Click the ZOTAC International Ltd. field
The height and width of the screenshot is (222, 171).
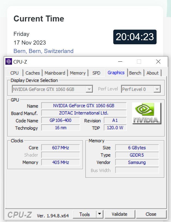pos(84,113)
